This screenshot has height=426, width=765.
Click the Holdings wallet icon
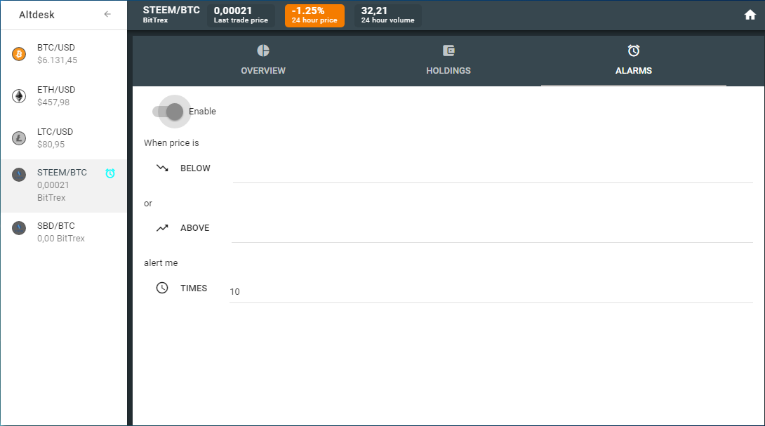448,51
